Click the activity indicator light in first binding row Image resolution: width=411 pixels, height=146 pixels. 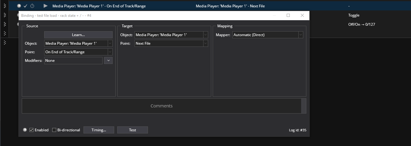(19, 6)
